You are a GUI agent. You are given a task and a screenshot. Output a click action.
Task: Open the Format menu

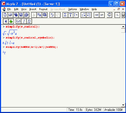[x=43, y=9]
